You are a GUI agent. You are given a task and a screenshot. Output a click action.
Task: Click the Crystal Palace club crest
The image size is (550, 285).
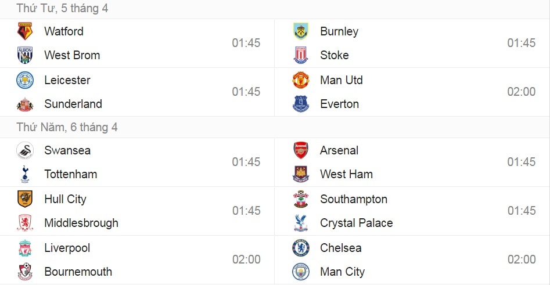pos(301,223)
